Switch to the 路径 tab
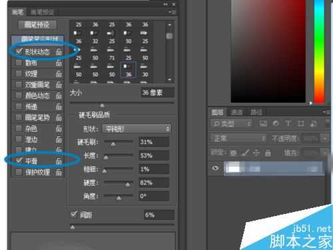The width and height of the screenshot is (333, 250). tap(256, 113)
